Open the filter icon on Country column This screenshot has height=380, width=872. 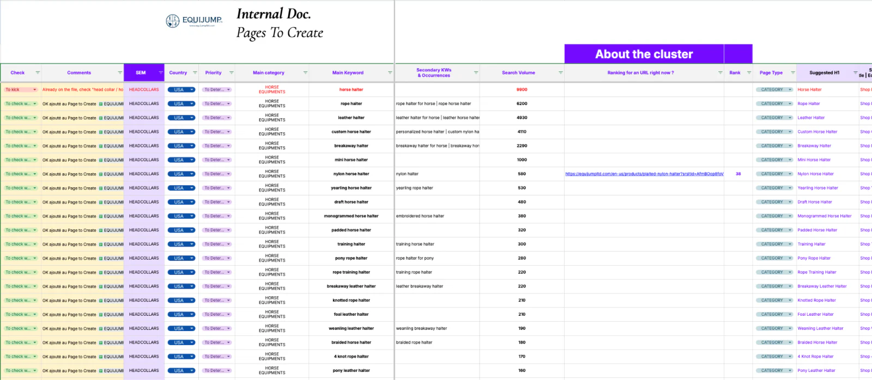(x=195, y=72)
